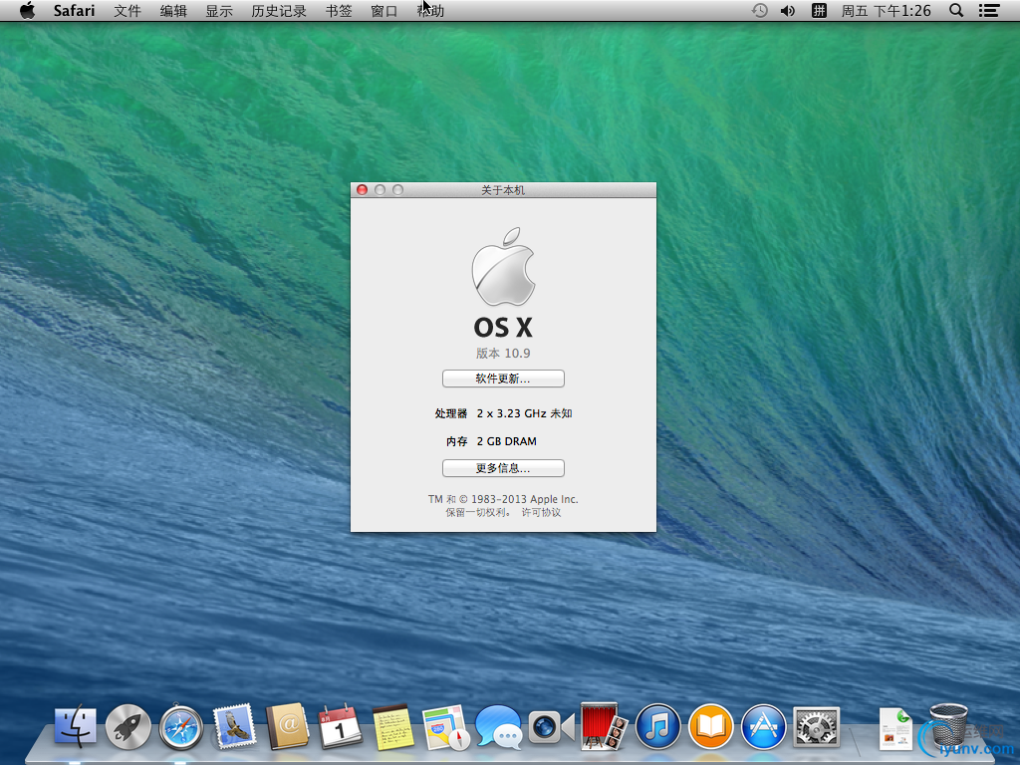The image size is (1020, 765).
Task: Launch Launchpad from the Dock
Action: pos(128,726)
